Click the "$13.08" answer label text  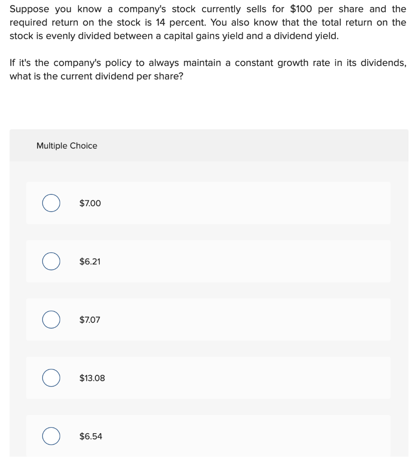[x=92, y=378]
